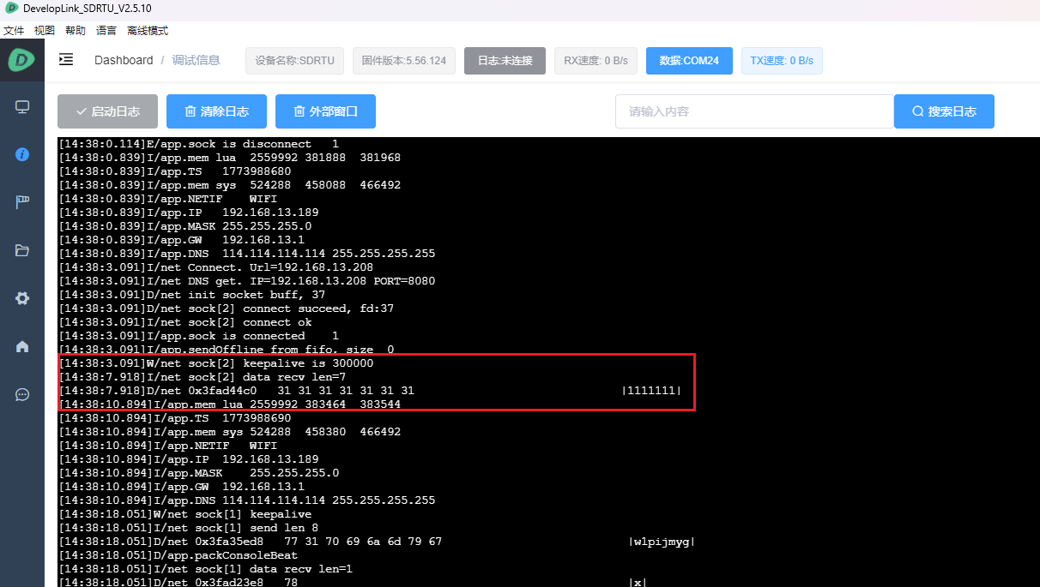Open the 外部窗口 external window button
The width and height of the screenshot is (1040, 587).
[325, 111]
